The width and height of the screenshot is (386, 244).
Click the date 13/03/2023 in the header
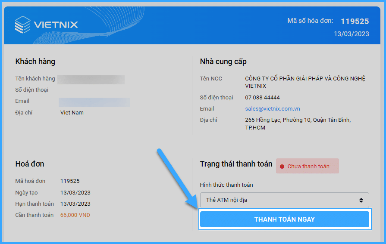tap(351, 34)
